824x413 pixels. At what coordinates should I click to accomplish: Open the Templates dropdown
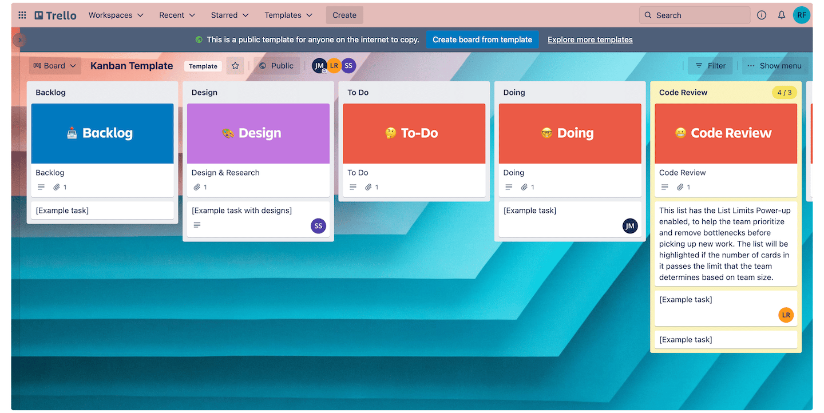288,15
